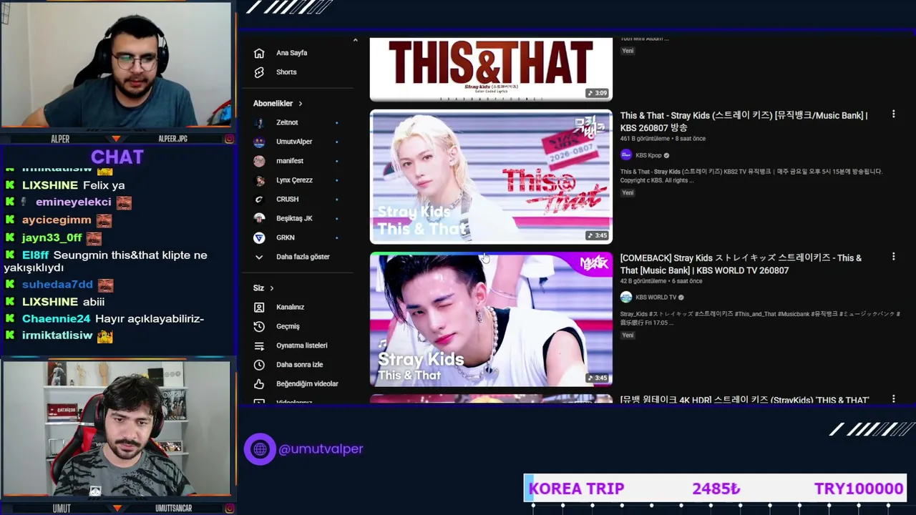Click the description starting 'This & That - Stray Kids (스트레이 키즈) KBS2'

point(751,176)
